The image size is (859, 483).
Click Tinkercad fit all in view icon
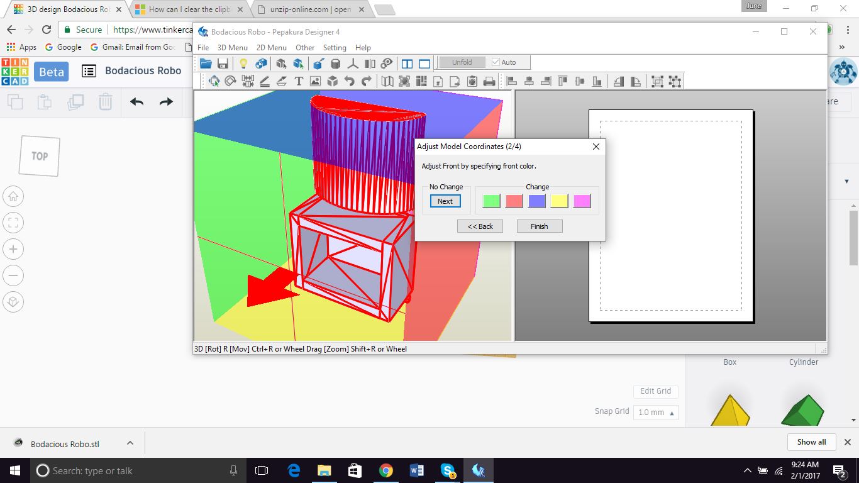tap(13, 223)
